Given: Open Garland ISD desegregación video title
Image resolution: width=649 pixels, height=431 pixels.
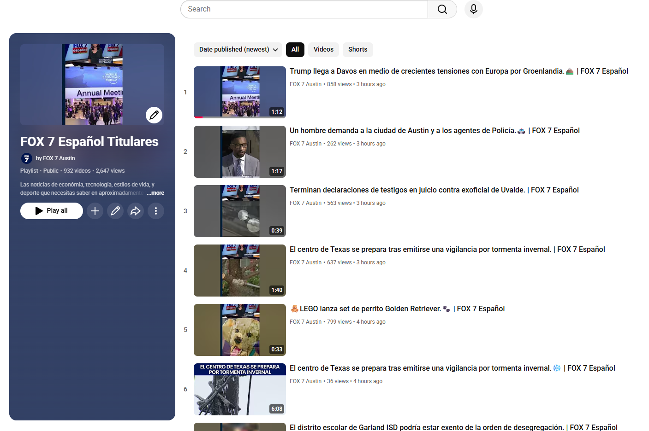Looking at the screenshot, I should [453, 427].
